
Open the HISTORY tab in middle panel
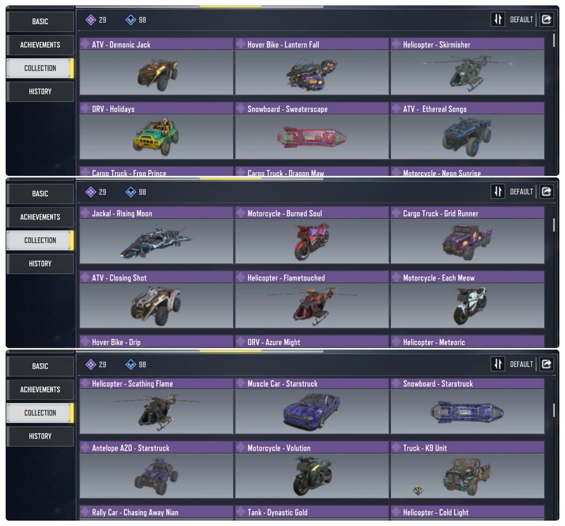40,264
